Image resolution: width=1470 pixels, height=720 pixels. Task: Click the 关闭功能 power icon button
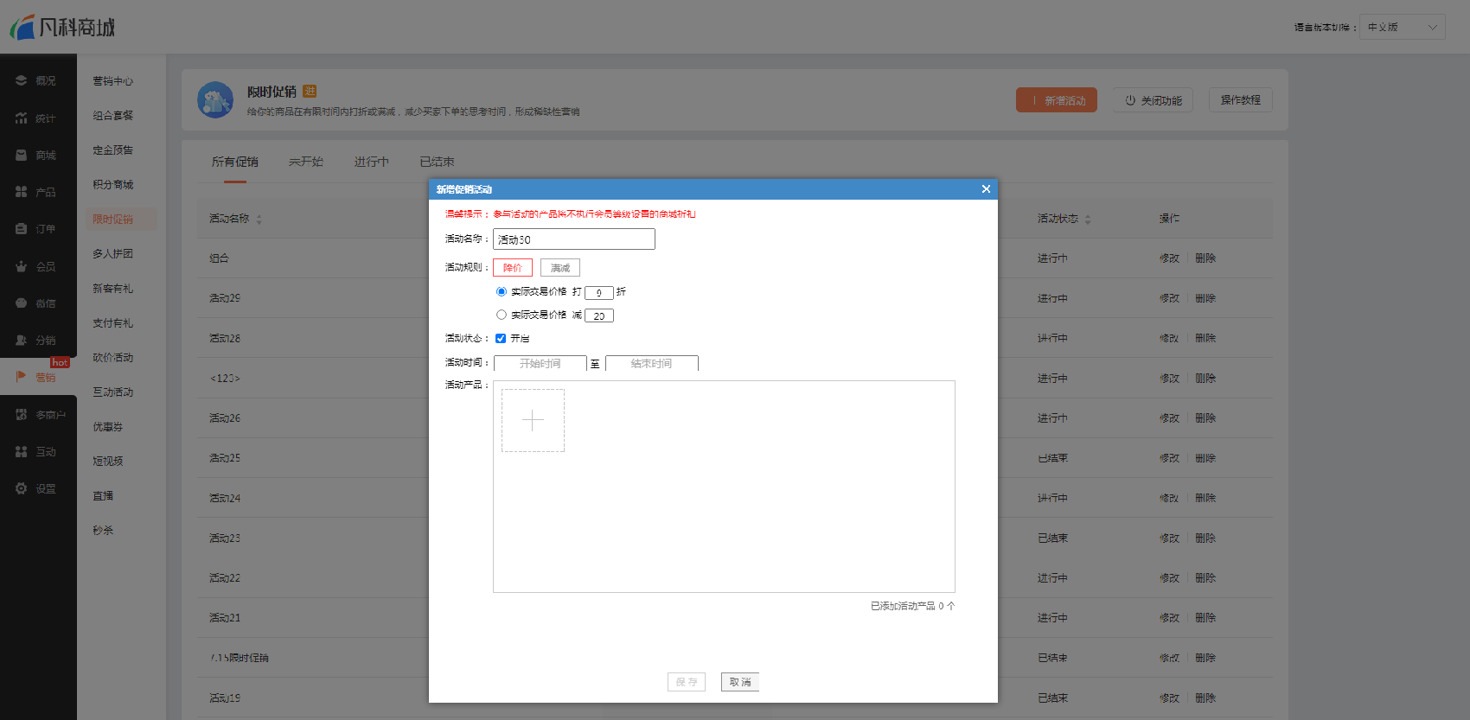pos(1153,100)
